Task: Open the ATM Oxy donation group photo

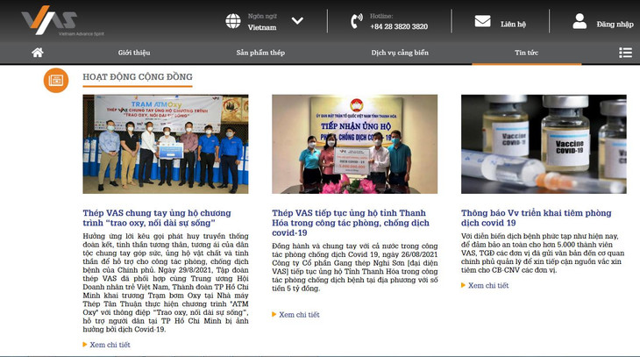Action: click(166, 144)
